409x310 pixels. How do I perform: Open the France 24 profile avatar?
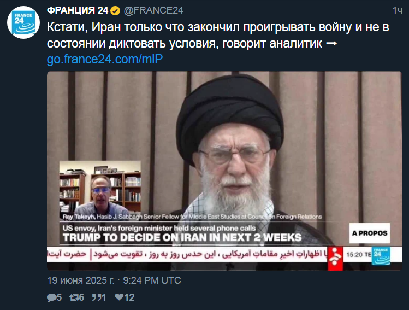(23, 22)
